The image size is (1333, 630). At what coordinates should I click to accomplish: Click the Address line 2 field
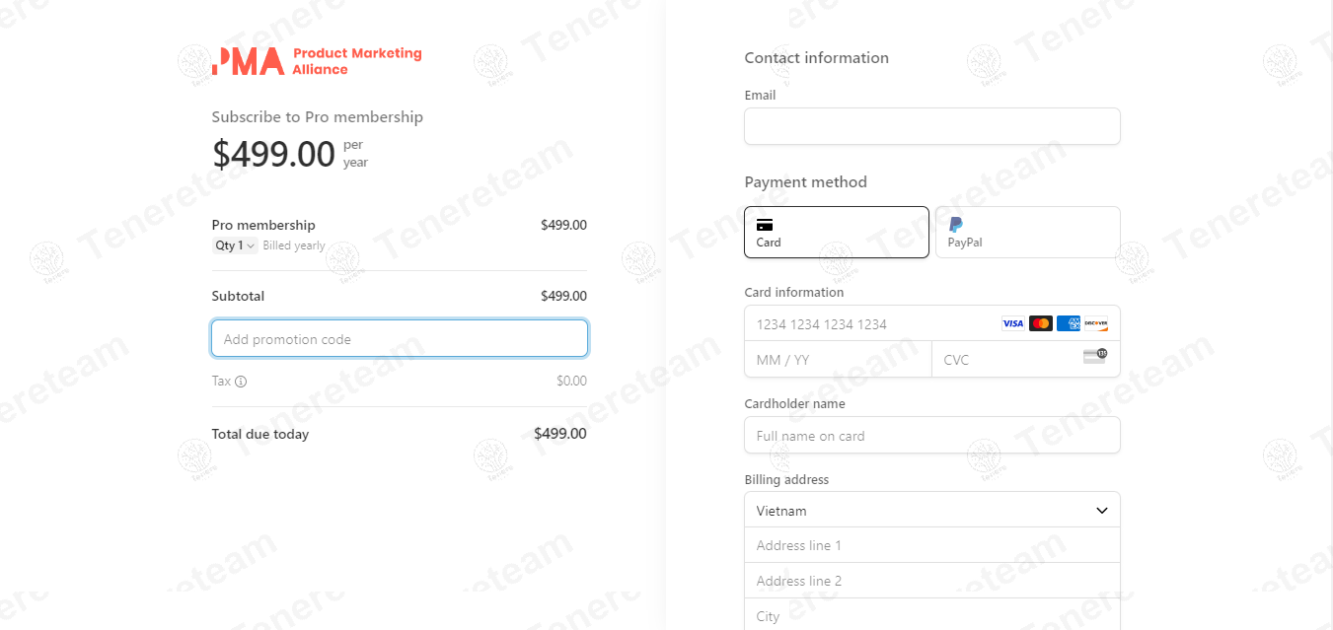click(931, 581)
